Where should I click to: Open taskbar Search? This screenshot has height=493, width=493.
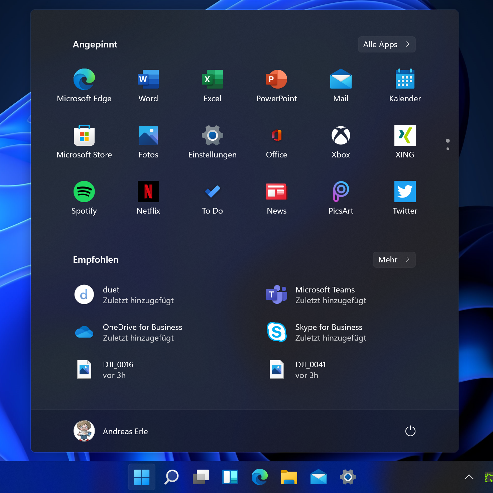pyautogui.click(x=171, y=477)
